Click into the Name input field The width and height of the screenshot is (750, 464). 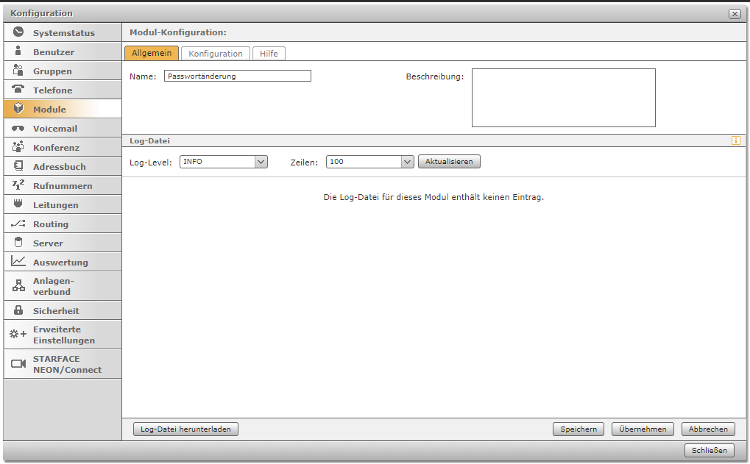[238, 76]
